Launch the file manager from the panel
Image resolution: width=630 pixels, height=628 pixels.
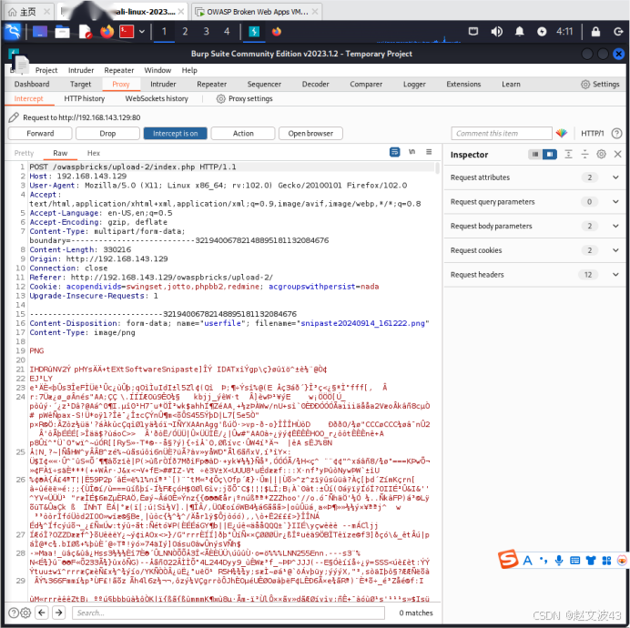pos(62,31)
